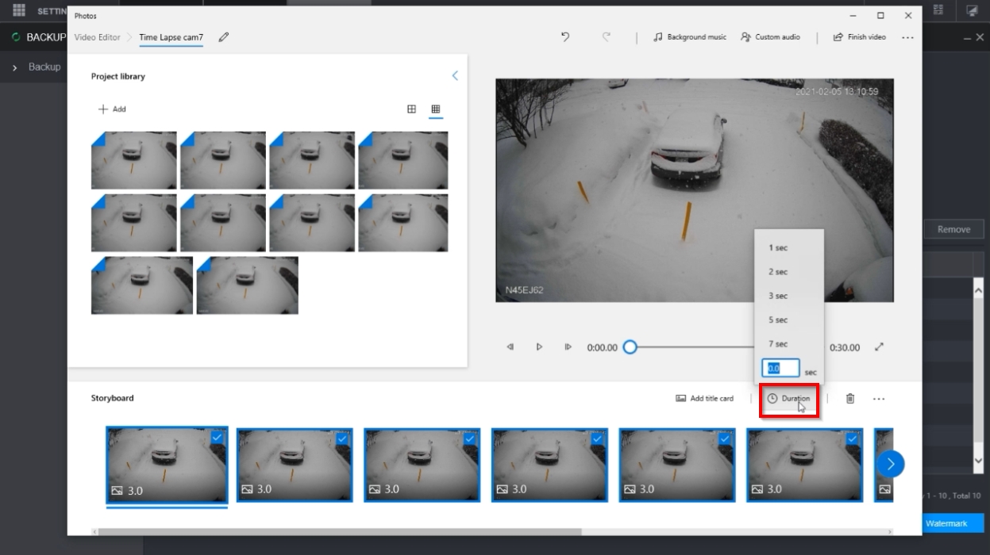Click Finish video button

pyautogui.click(x=859, y=37)
